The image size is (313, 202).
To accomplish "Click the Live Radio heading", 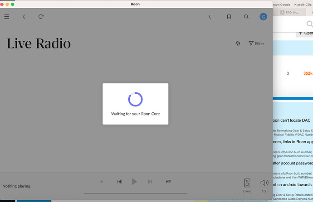I will pos(39,43).
